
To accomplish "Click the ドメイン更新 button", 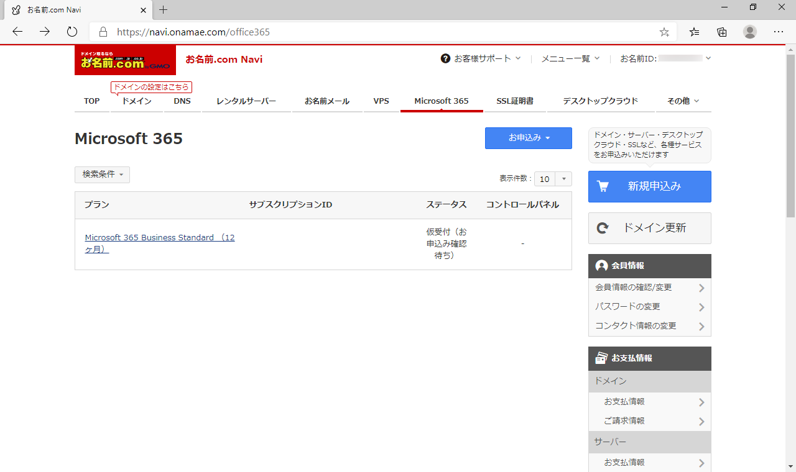I will [650, 228].
